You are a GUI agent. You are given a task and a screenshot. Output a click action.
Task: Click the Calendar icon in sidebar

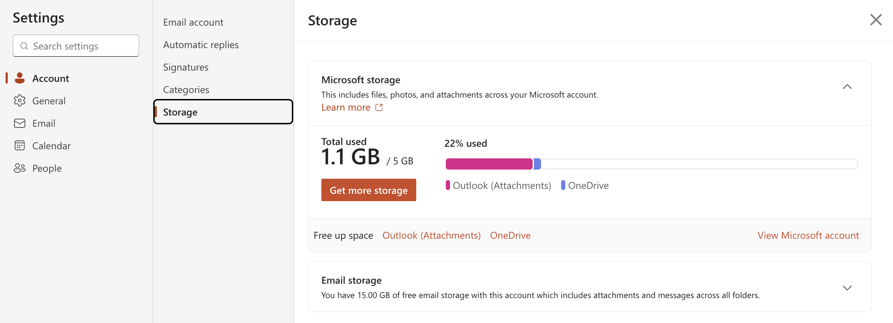[20, 146]
